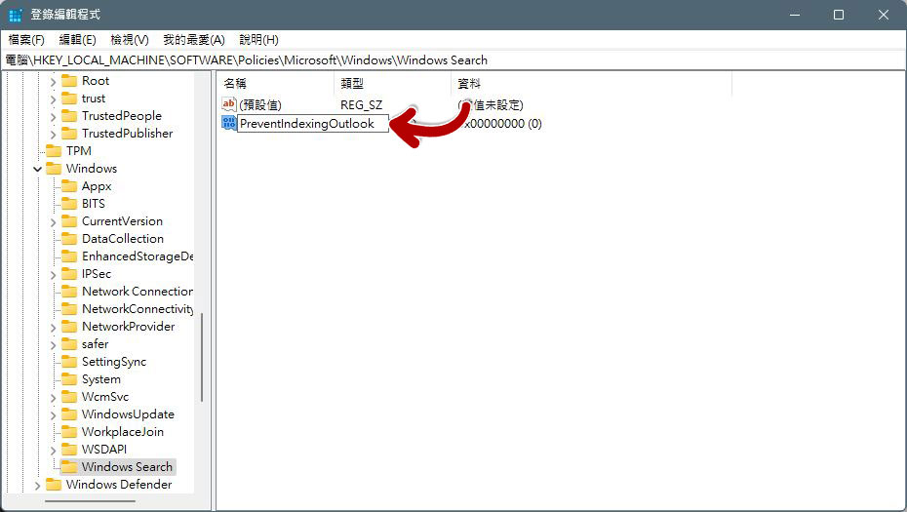Expand the WindowsUpdate key

pos(53,415)
